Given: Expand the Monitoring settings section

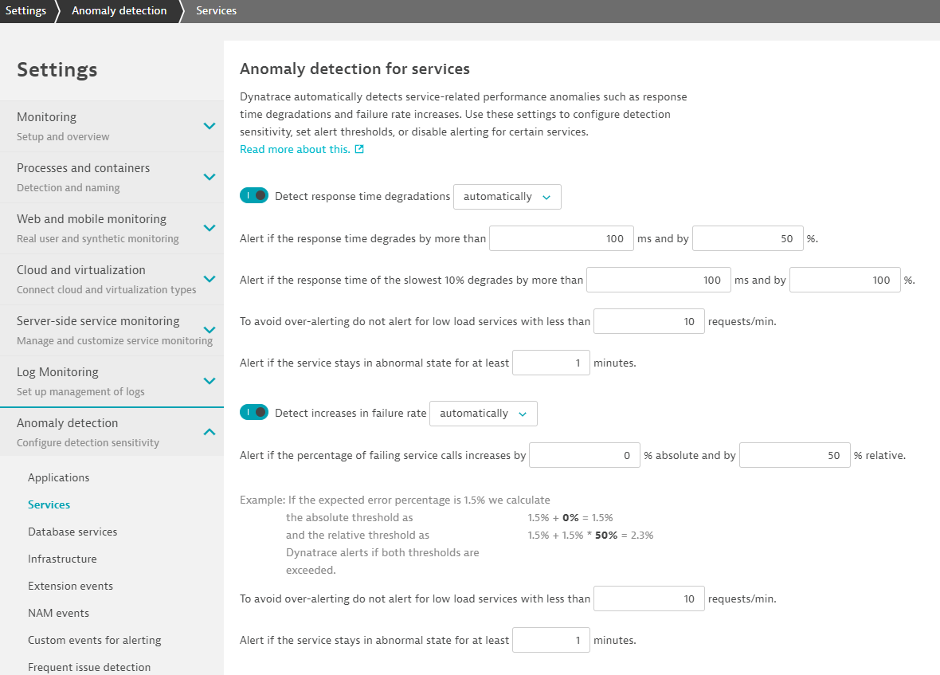Looking at the screenshot, I should pyautogui.click(x=209, y=126).
